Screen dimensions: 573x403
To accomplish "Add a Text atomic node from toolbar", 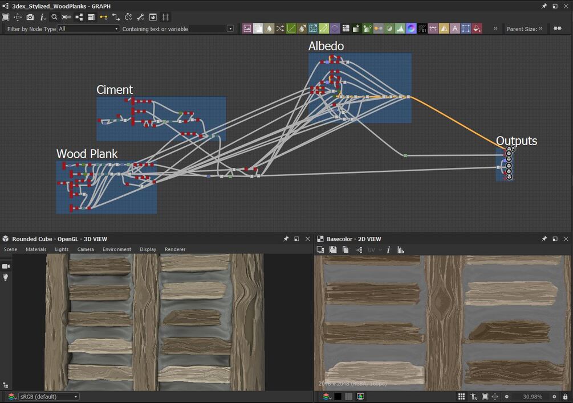I will coord(455,28).
